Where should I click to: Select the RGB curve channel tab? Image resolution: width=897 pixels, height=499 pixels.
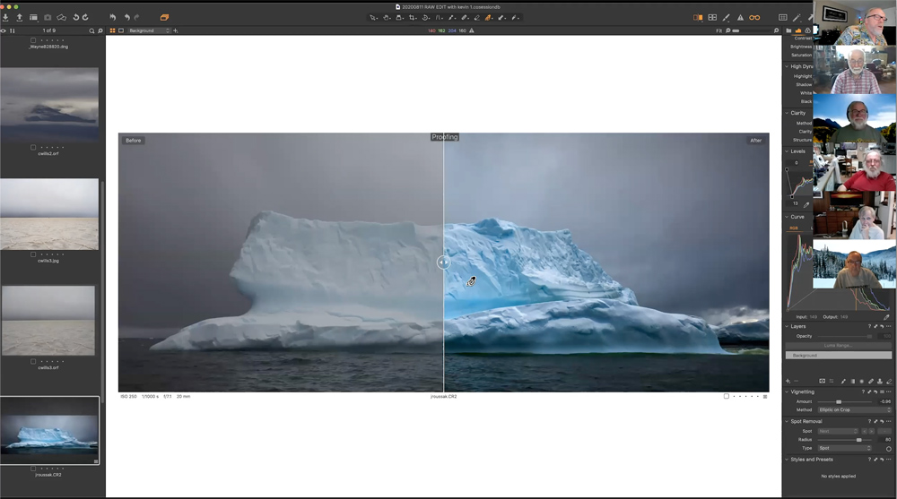pyautogui.click(x=794, y=228)
